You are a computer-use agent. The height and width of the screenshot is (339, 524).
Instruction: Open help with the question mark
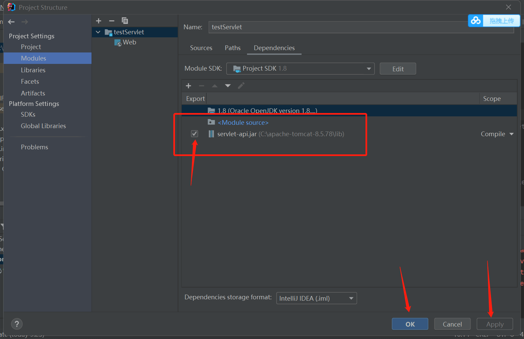click(17, 324)
